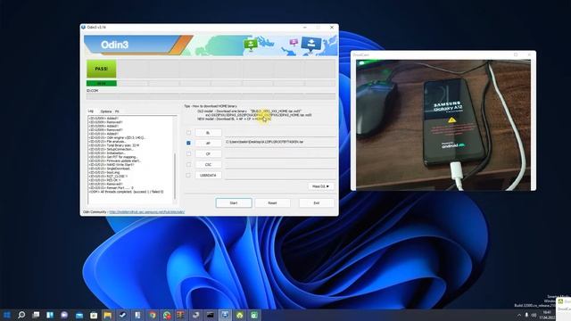The image size is (571, 321).
Task: Select the "RES OK !!" log line
Action: point(105,180)
